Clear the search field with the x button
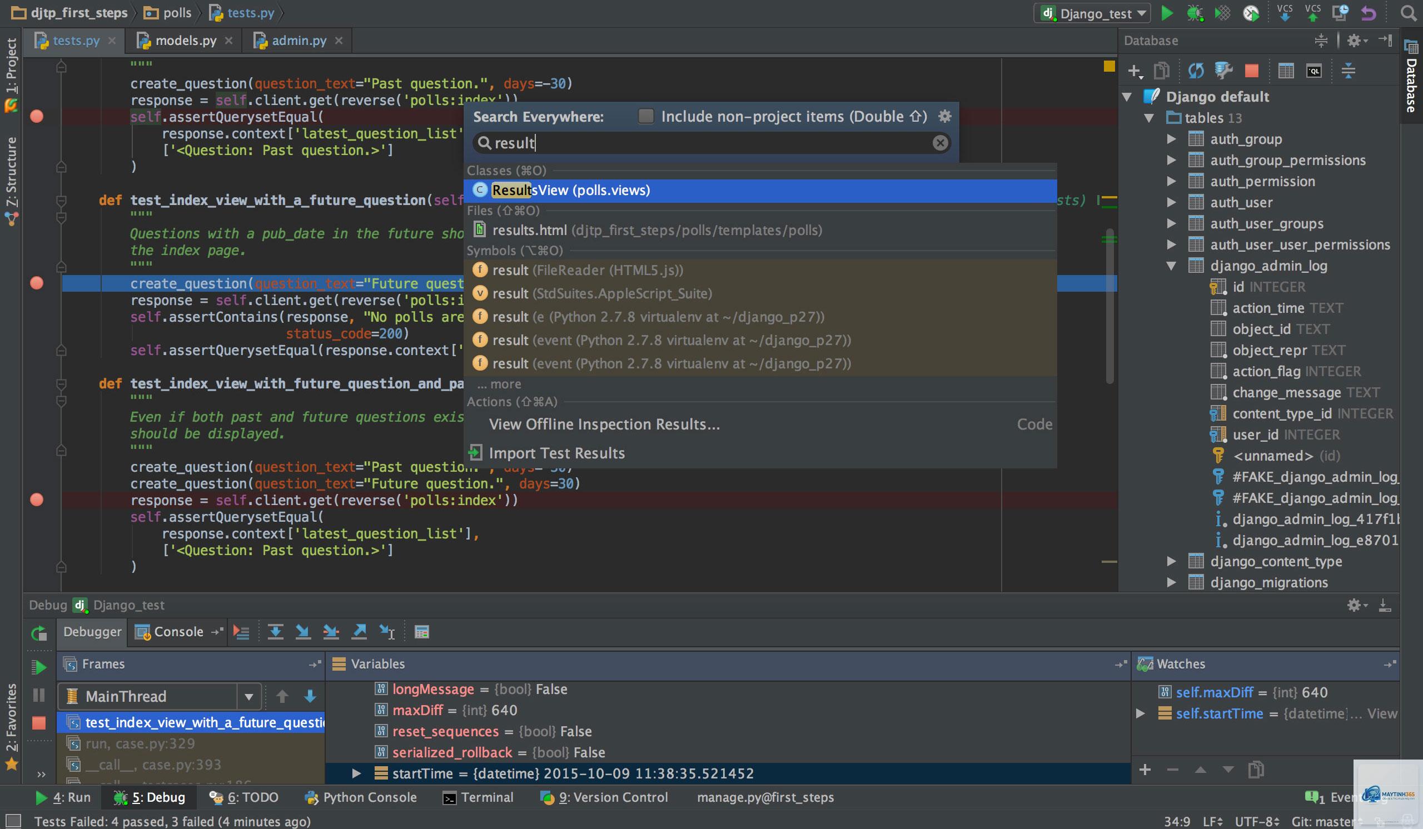Image resolution: width=1423 pixels, height=829 pixels. (940, 143)
